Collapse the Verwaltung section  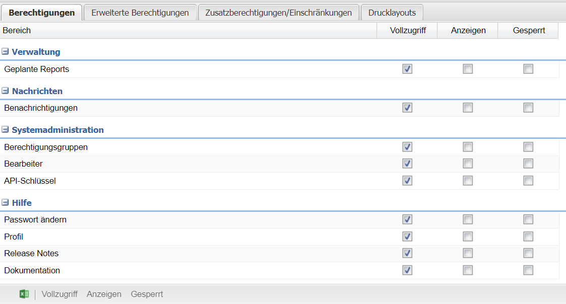pos(6,52)
